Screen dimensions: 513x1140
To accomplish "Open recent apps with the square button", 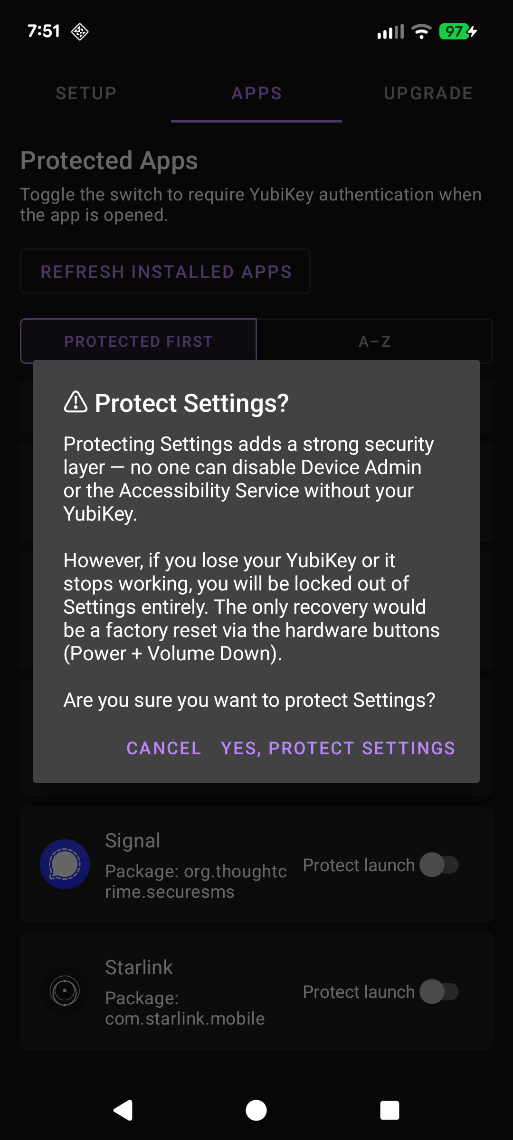I will click(389, 1110).
